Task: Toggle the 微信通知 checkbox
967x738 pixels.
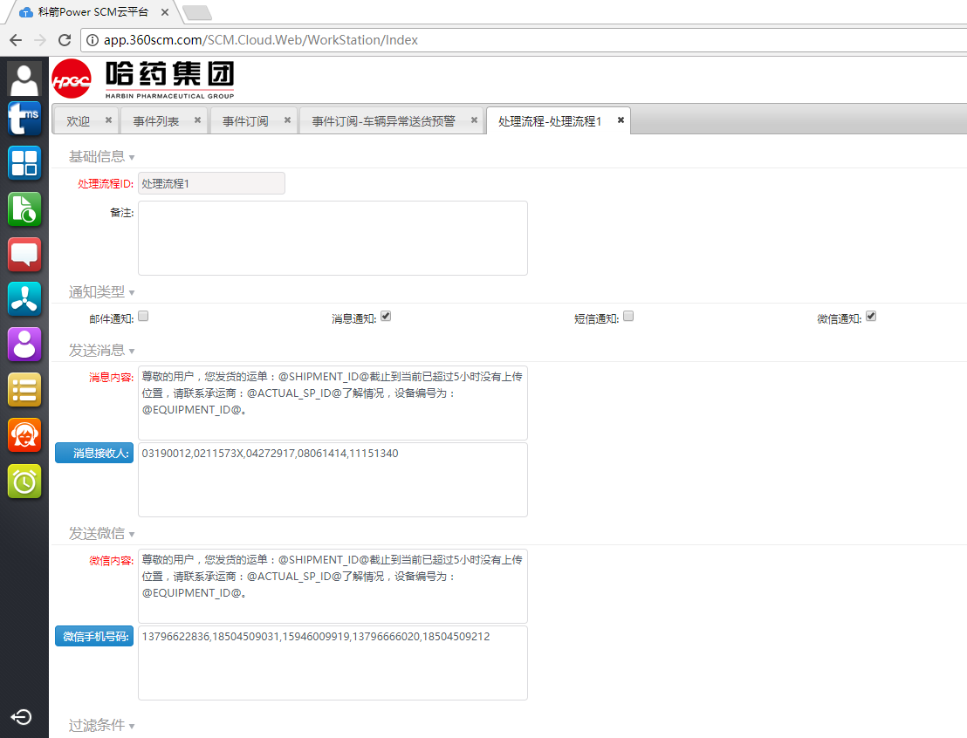Action: pyautogui.click(x=871, y=317)
